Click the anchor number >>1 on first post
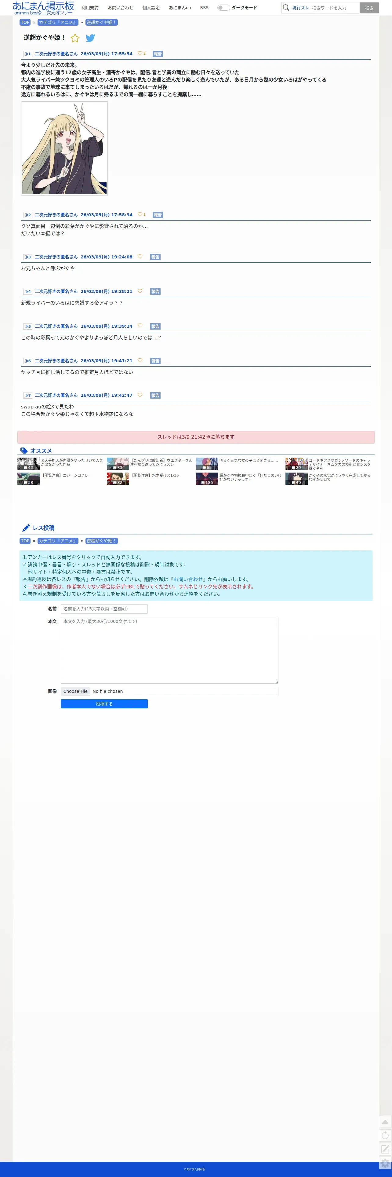392x1177 pixels. (x=28, y=54)
